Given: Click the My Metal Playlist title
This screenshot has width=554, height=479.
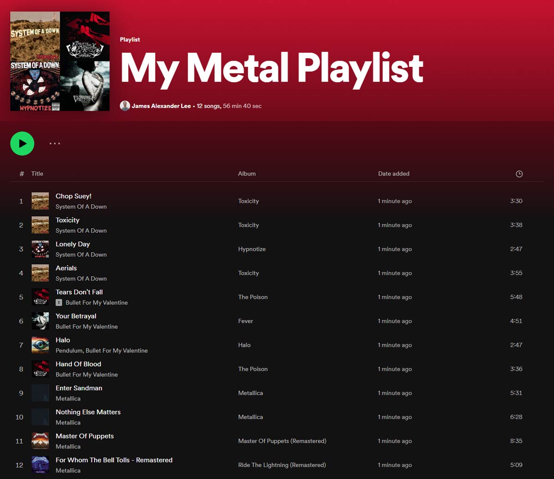Looking at the screenshot, I should click(271, 69).
